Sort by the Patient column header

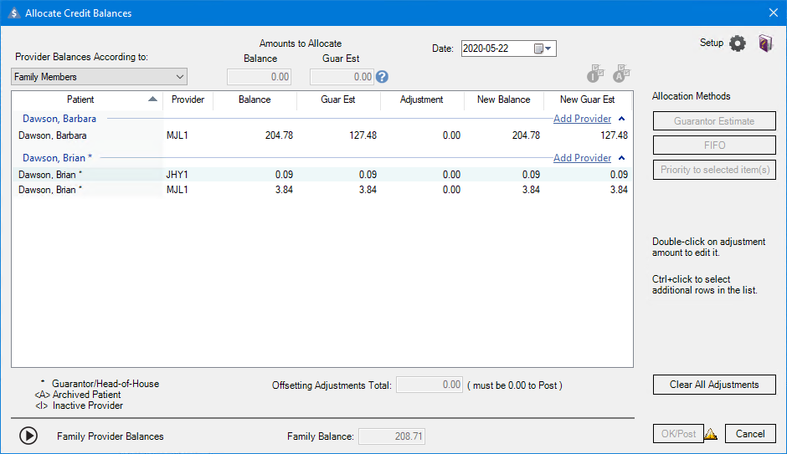click(86, 99)
